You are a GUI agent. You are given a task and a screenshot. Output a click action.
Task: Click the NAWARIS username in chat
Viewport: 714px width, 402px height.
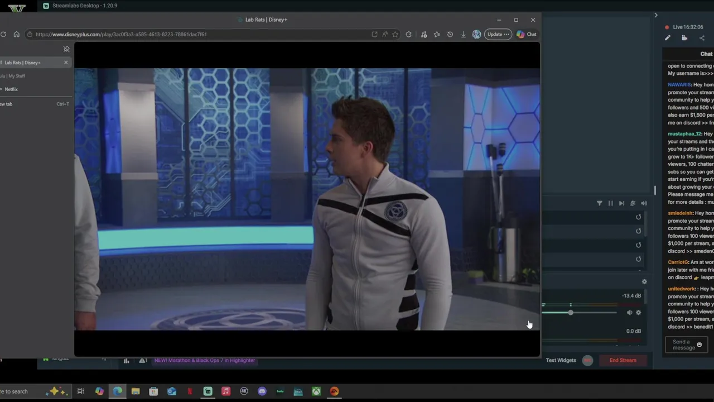pyautogui.click(x=679, y=85)
